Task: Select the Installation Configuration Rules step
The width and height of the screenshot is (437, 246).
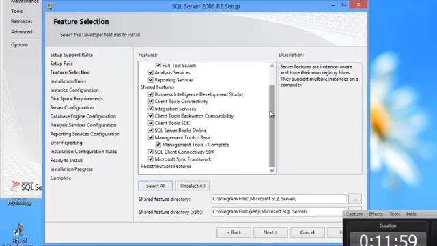Action: (83, 152)
